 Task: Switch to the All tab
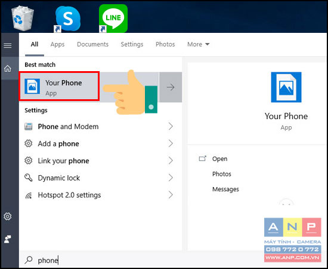[35, 44]
